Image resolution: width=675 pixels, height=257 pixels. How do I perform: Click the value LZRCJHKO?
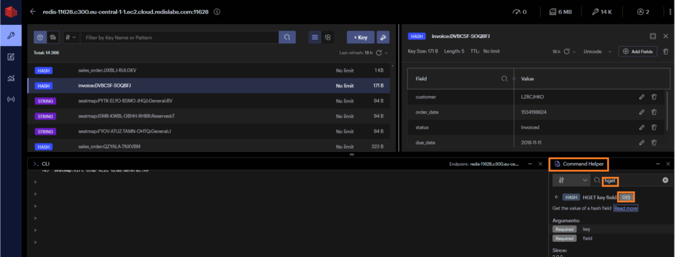[x=533, y=97]
